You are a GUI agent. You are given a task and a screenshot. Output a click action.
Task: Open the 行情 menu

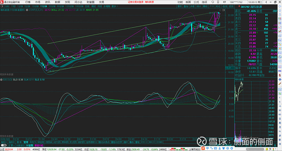coord(28,2)
